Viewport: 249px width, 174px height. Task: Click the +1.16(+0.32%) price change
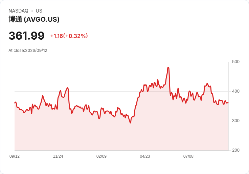pos(69,36)
